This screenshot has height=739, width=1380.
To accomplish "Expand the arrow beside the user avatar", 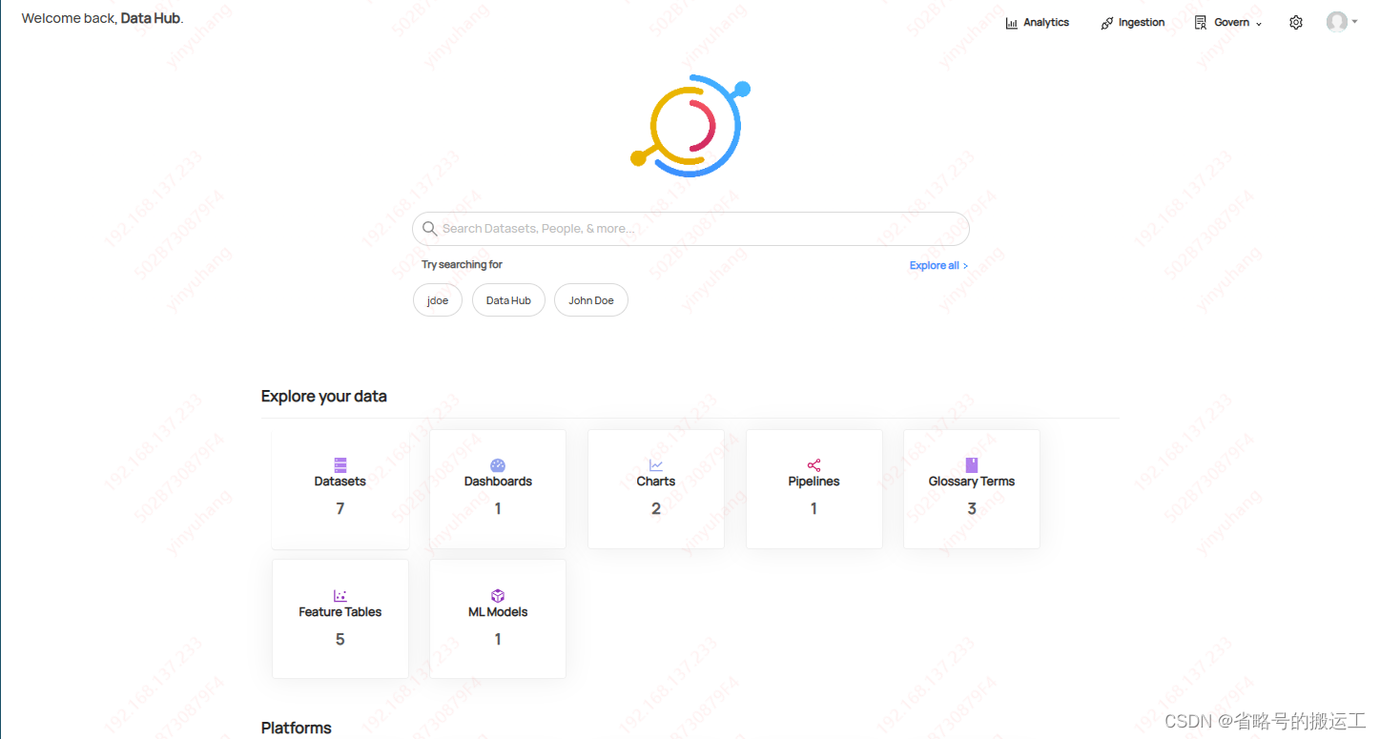I will tap(1354, 21).
